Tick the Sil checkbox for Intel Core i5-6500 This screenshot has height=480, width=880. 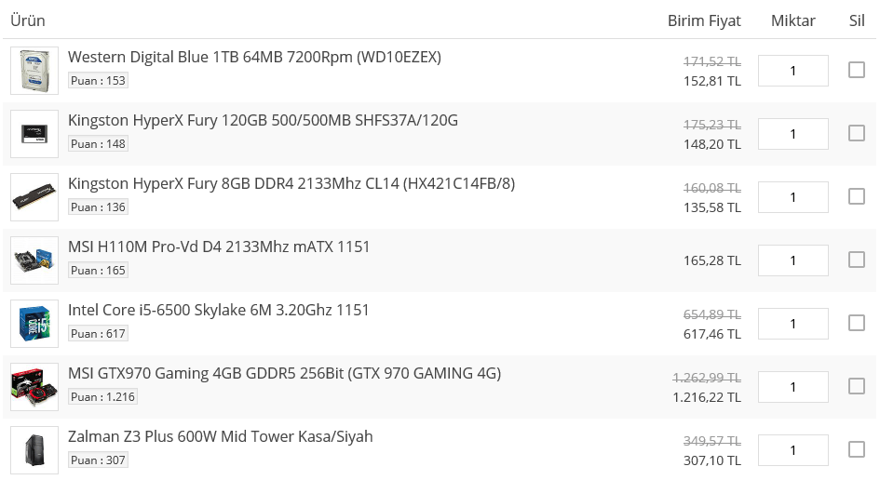pos(857,323)
